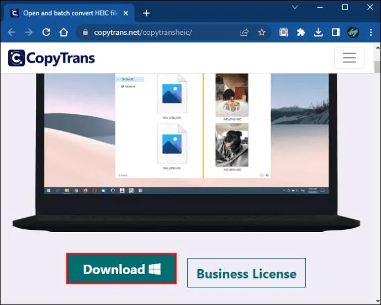Select the HEIC converter tab

pos(69,13)
